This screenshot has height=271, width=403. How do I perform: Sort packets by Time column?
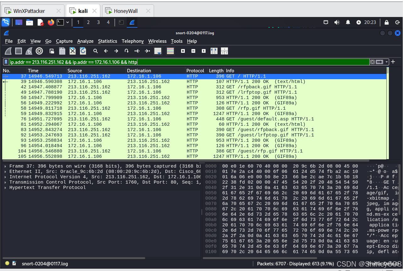tap(47, 71)
